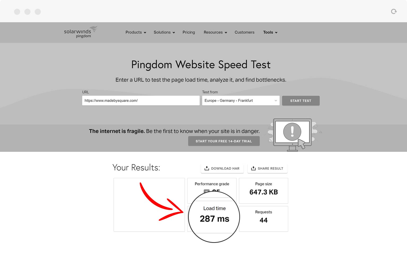Select the Requests result card
The image size is (407, 253).
[263, 219]
